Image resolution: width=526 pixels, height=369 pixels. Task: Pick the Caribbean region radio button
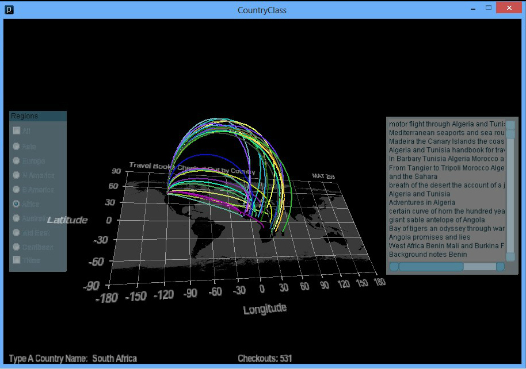[x=17, y=247]
